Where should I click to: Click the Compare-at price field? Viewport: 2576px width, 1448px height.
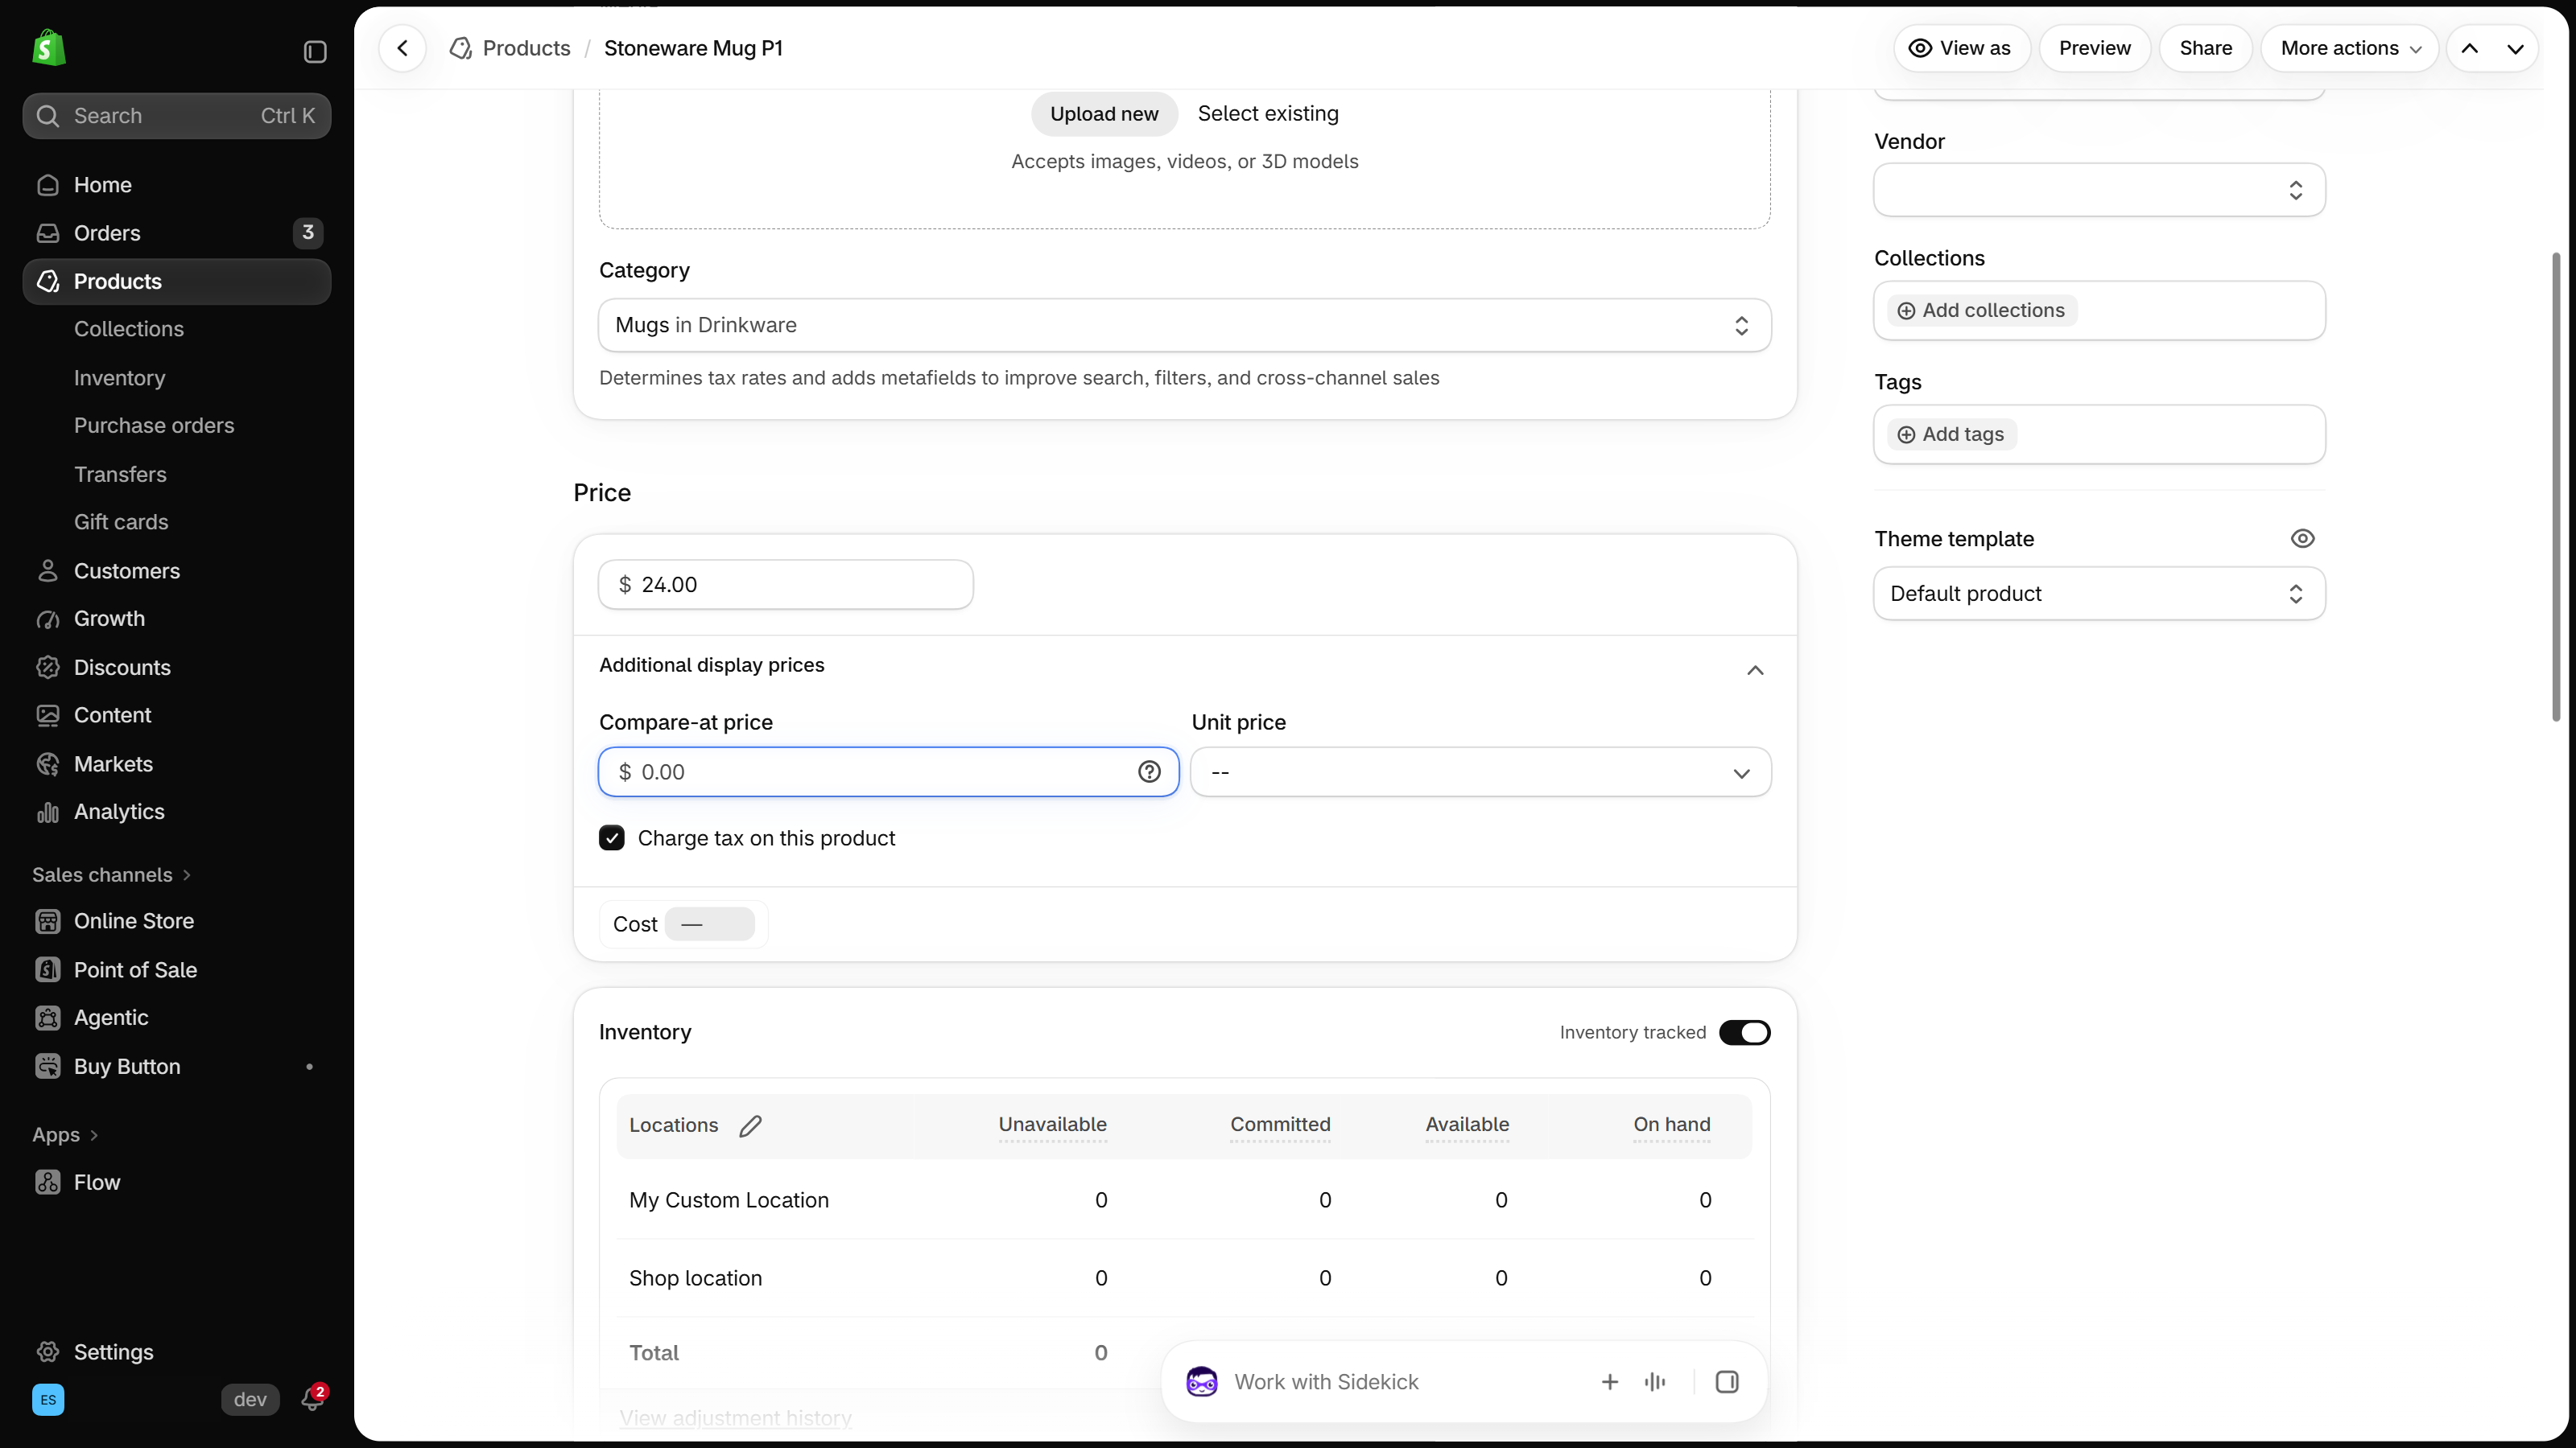coord(888,772)
